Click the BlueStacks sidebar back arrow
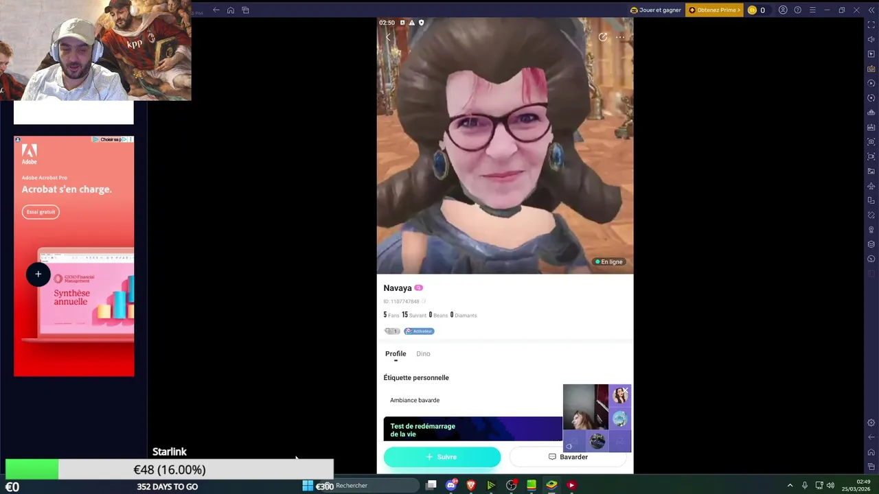 click(x=871, y=437)
